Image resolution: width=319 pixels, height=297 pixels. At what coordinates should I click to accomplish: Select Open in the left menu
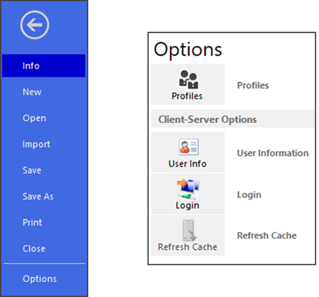point(34,118)
